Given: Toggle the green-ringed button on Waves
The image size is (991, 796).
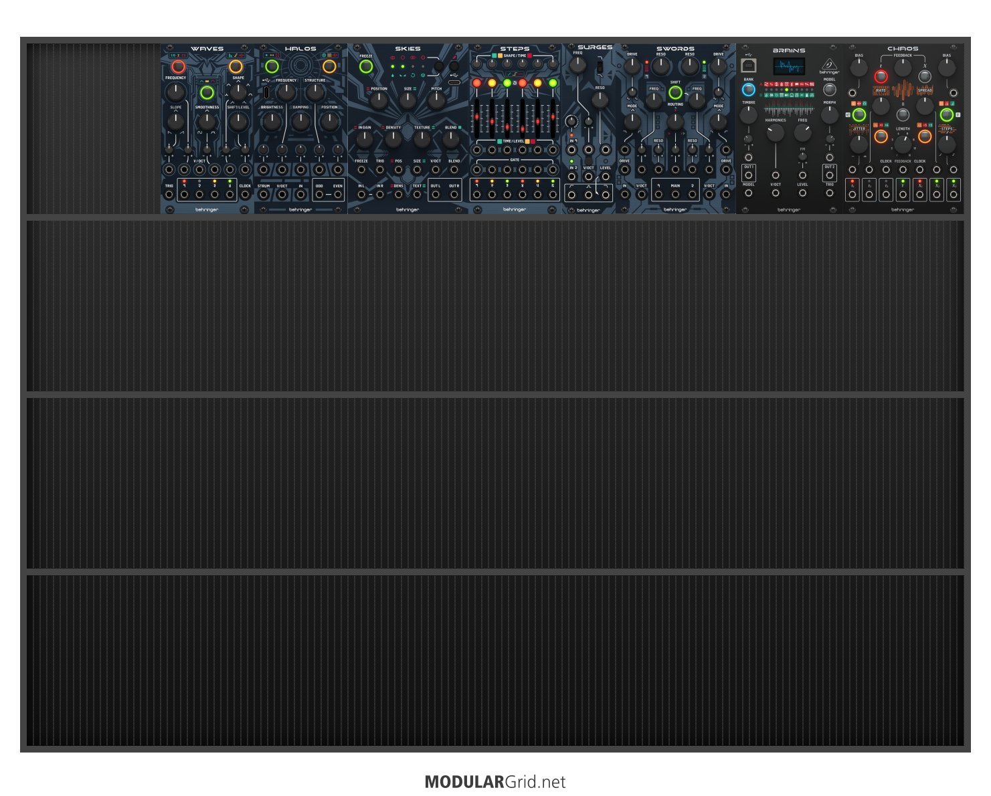Looking at the screenshot, I should (207, 93).
